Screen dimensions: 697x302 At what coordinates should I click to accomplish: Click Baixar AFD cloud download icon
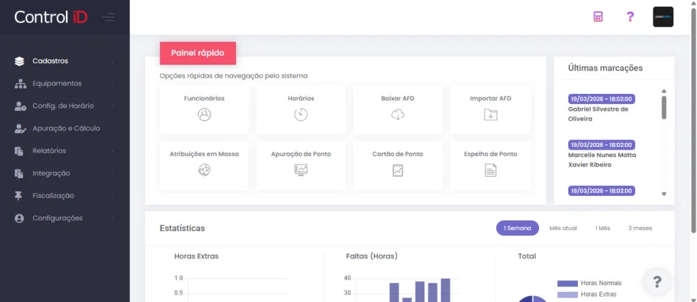(x=398, y=115)
